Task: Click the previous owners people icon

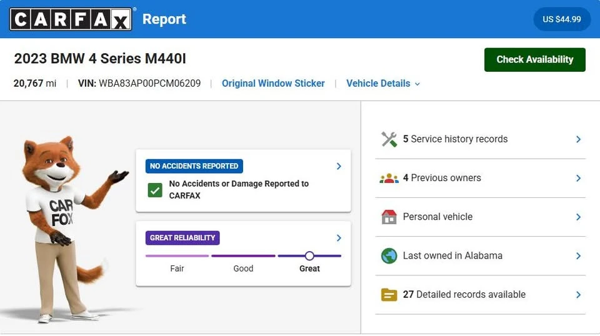Action: 389,178
